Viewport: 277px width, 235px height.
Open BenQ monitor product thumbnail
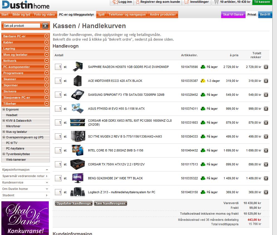click(78, 178)
